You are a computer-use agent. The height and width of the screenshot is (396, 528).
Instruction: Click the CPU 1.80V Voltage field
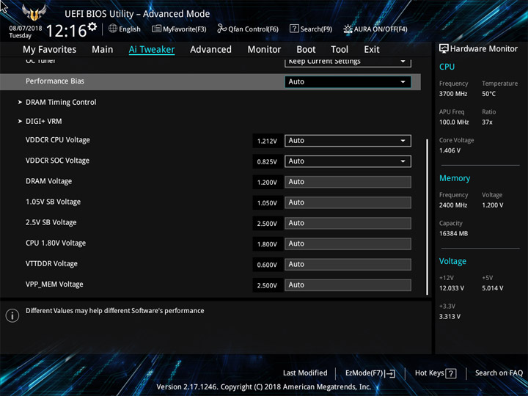348,243
